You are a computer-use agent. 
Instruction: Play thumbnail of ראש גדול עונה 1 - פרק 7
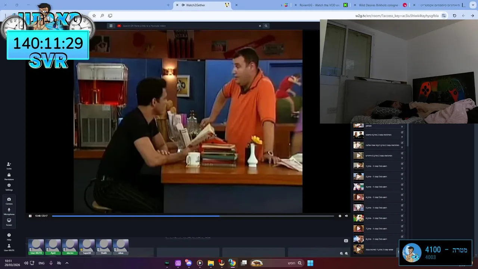(x=358, y=229)
